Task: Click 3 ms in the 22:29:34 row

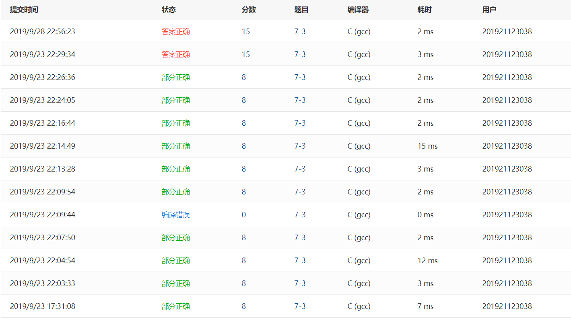Action: point(426,54)
